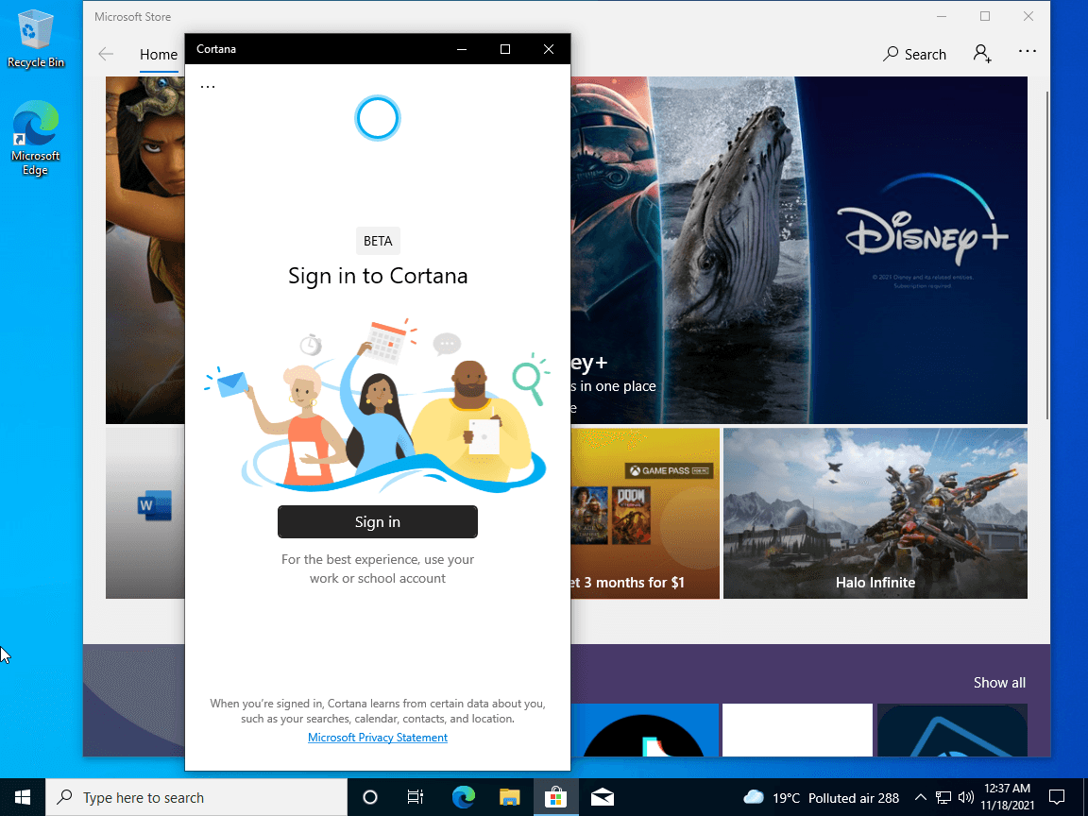Image resolution: width=1088 pixels, height=816 pixels.
Task: Close the Cortana window
Action: pos(549,49)
